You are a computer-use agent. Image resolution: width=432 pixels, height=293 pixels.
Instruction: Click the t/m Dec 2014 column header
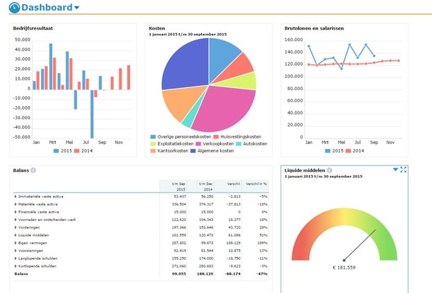(201, 186)
